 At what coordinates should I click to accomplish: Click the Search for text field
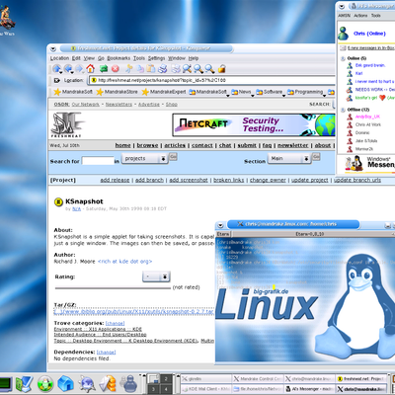(x=98, y=161)
